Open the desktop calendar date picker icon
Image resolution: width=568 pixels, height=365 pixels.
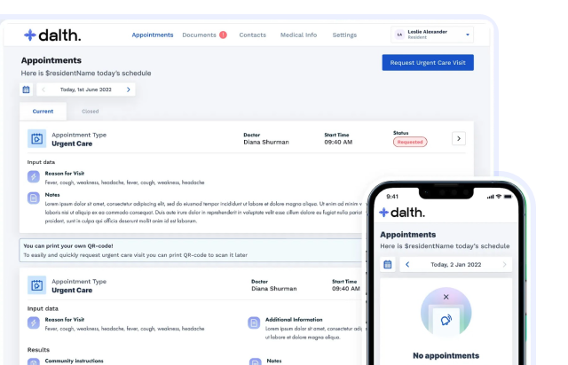point(26,89)
